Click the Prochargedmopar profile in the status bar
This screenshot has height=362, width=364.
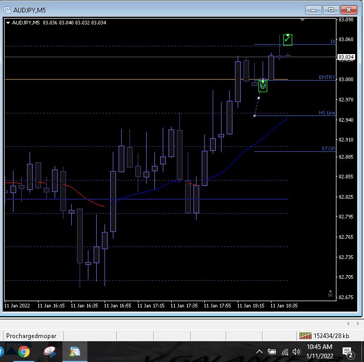[x=31, y=336]
